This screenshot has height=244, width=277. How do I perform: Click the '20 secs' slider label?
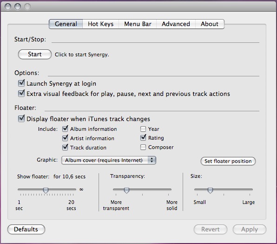coord(71,205)
